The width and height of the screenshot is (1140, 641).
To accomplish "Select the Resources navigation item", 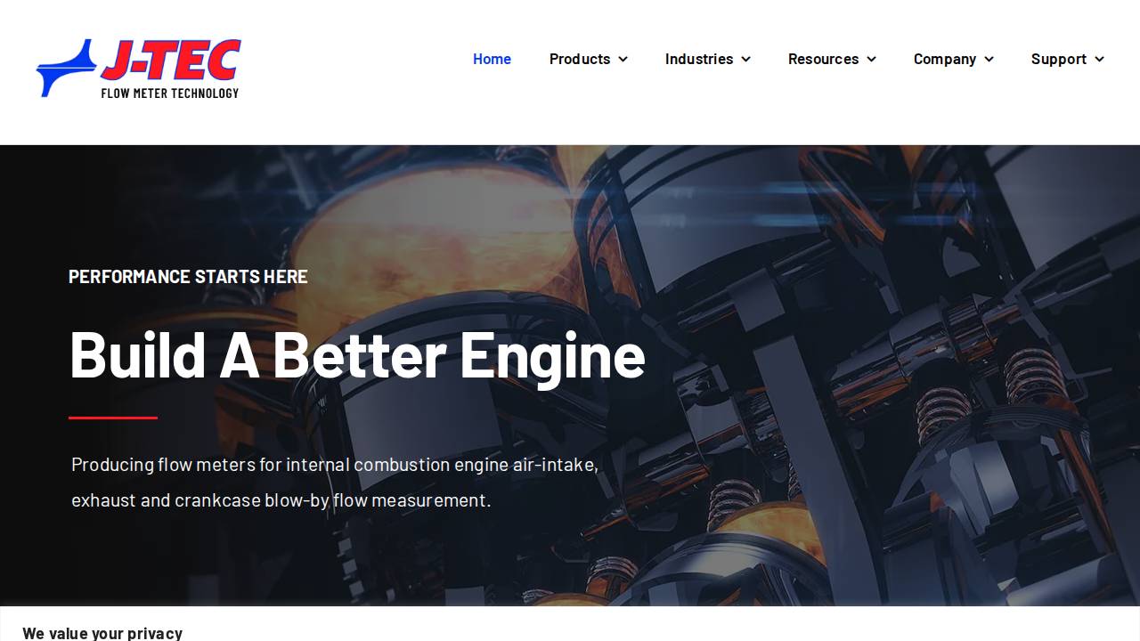I will [x=823, y=59].
